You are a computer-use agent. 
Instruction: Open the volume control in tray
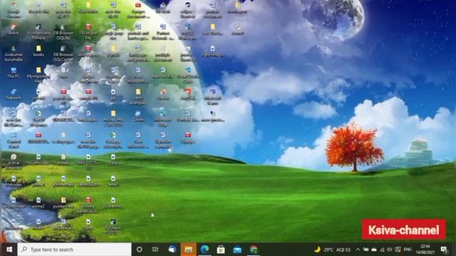(390, 250)
